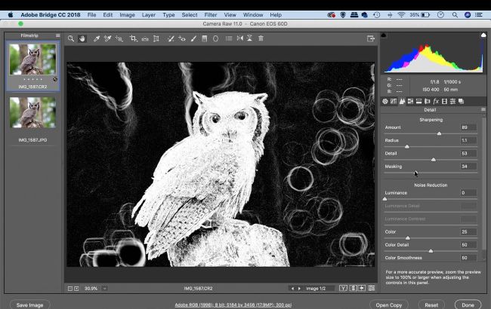
Task: Open the preferences list icon in toolbar
Action: tap(228, 38)
